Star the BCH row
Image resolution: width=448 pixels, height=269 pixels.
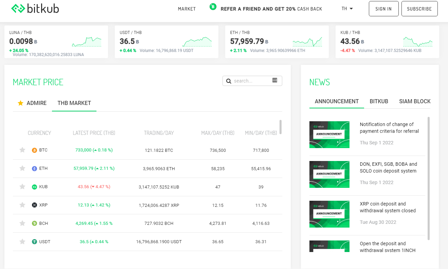pos(22,223)
